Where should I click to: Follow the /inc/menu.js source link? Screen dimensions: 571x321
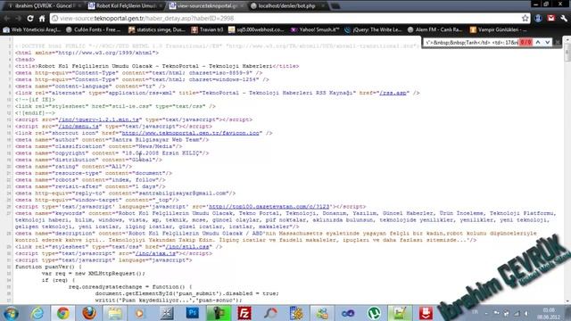(x=79, y=127)
